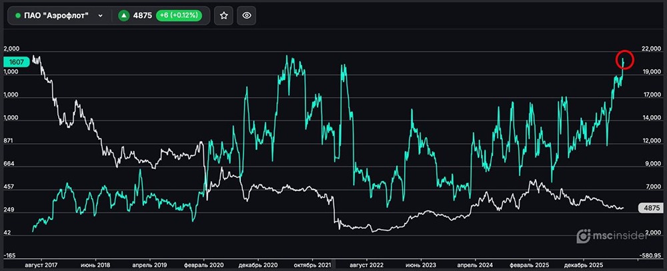
Task: Click the teal 1607 value badge
Action: coord(17,62)
